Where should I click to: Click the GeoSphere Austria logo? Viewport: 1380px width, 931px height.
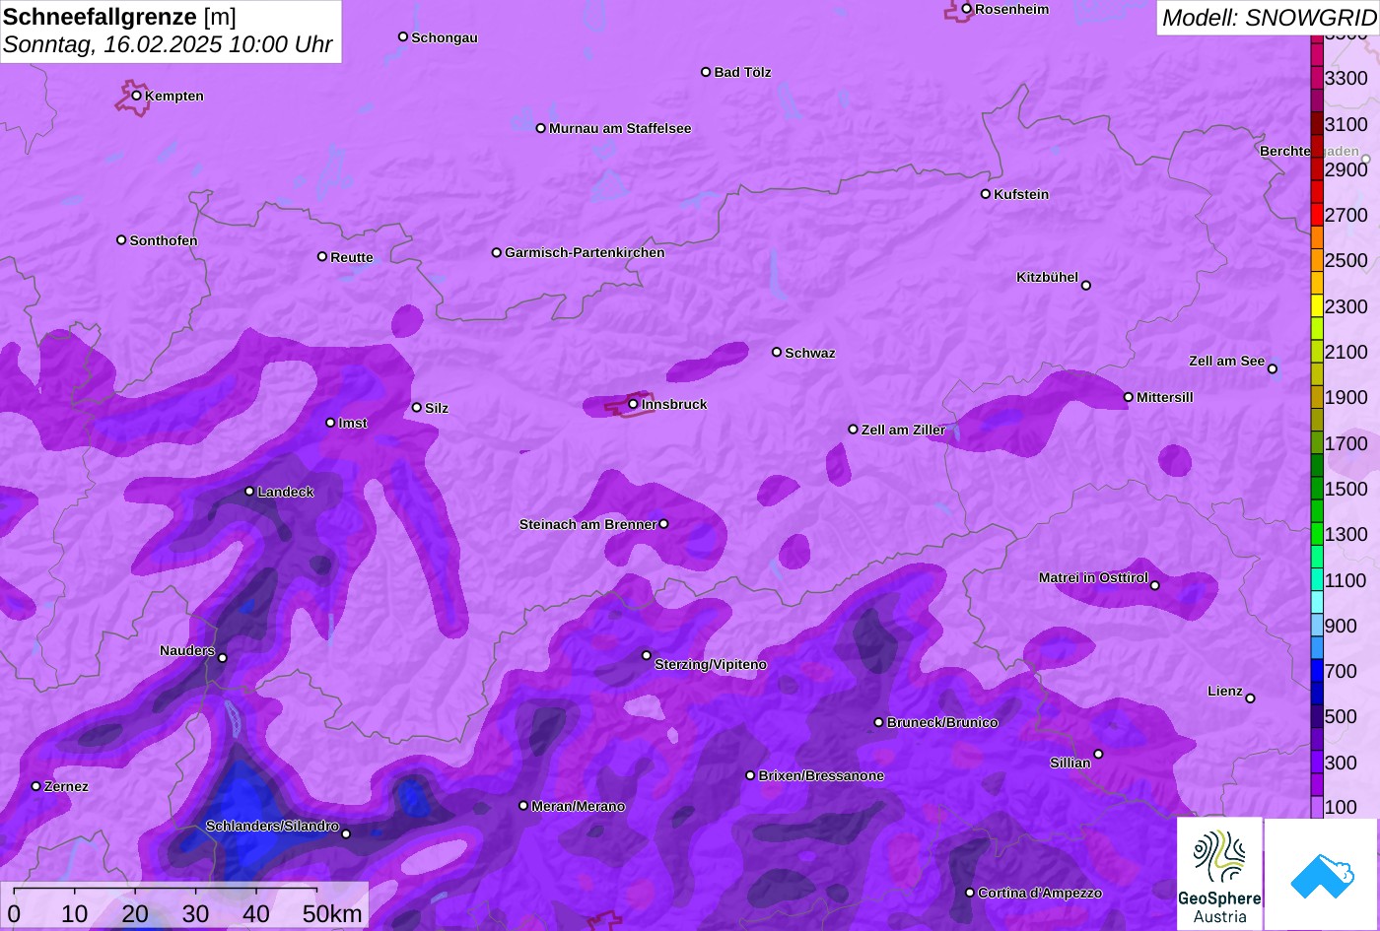[1219, 874]
